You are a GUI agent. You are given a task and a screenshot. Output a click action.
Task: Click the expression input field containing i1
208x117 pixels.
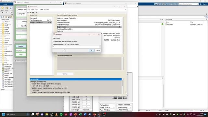pos(77,46)
